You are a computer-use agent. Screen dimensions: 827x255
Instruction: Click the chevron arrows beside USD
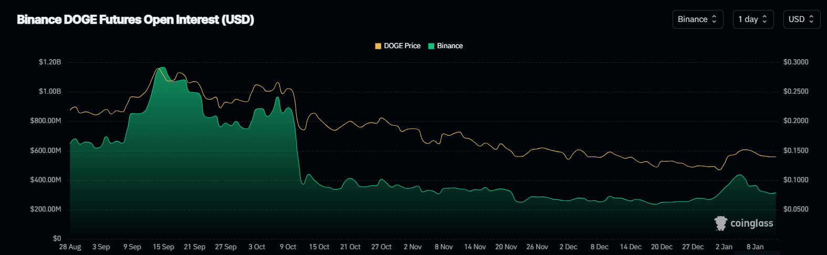(x=811, y=19)
